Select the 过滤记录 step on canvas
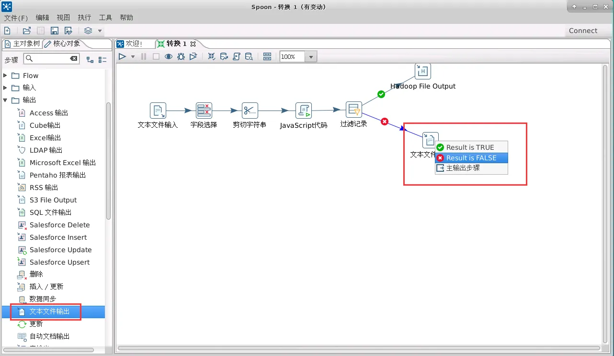 point(354,109)
